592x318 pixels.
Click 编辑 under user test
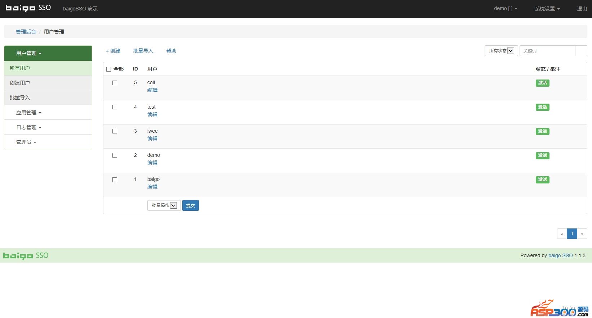tap(152, 114)
